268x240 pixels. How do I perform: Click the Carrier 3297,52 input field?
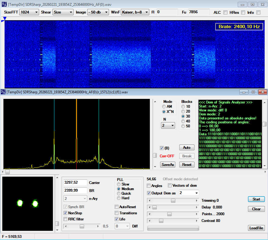click(75, 182)
